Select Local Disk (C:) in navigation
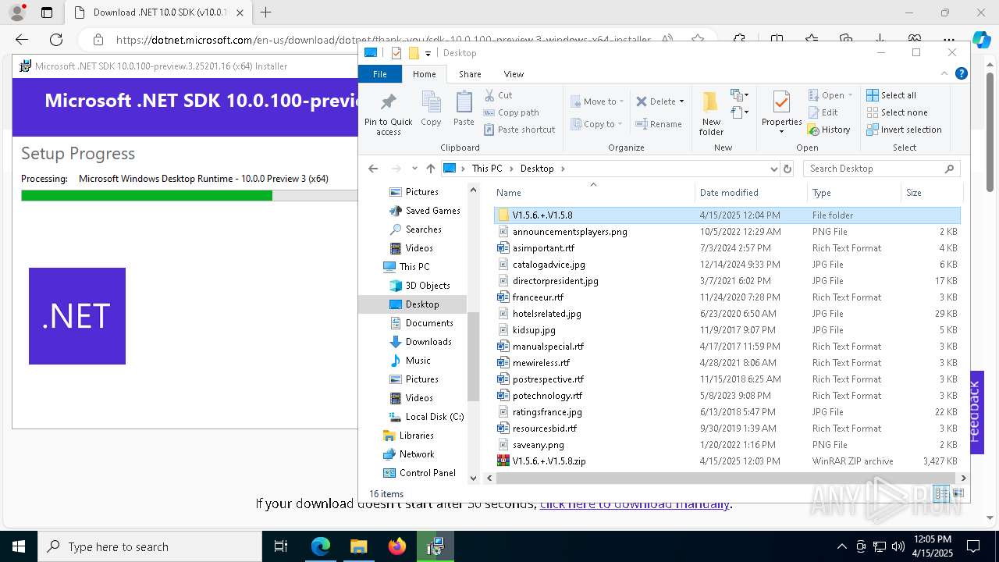 434,416
